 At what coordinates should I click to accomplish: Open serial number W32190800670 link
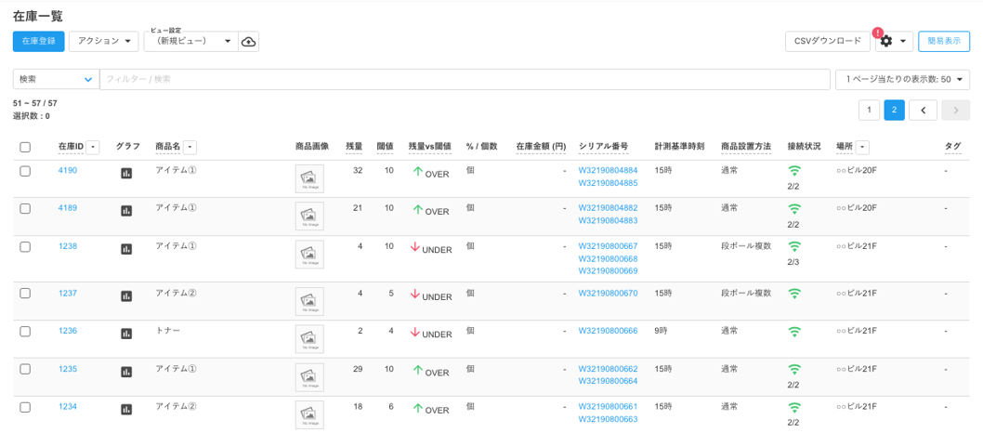click(608, 294)
